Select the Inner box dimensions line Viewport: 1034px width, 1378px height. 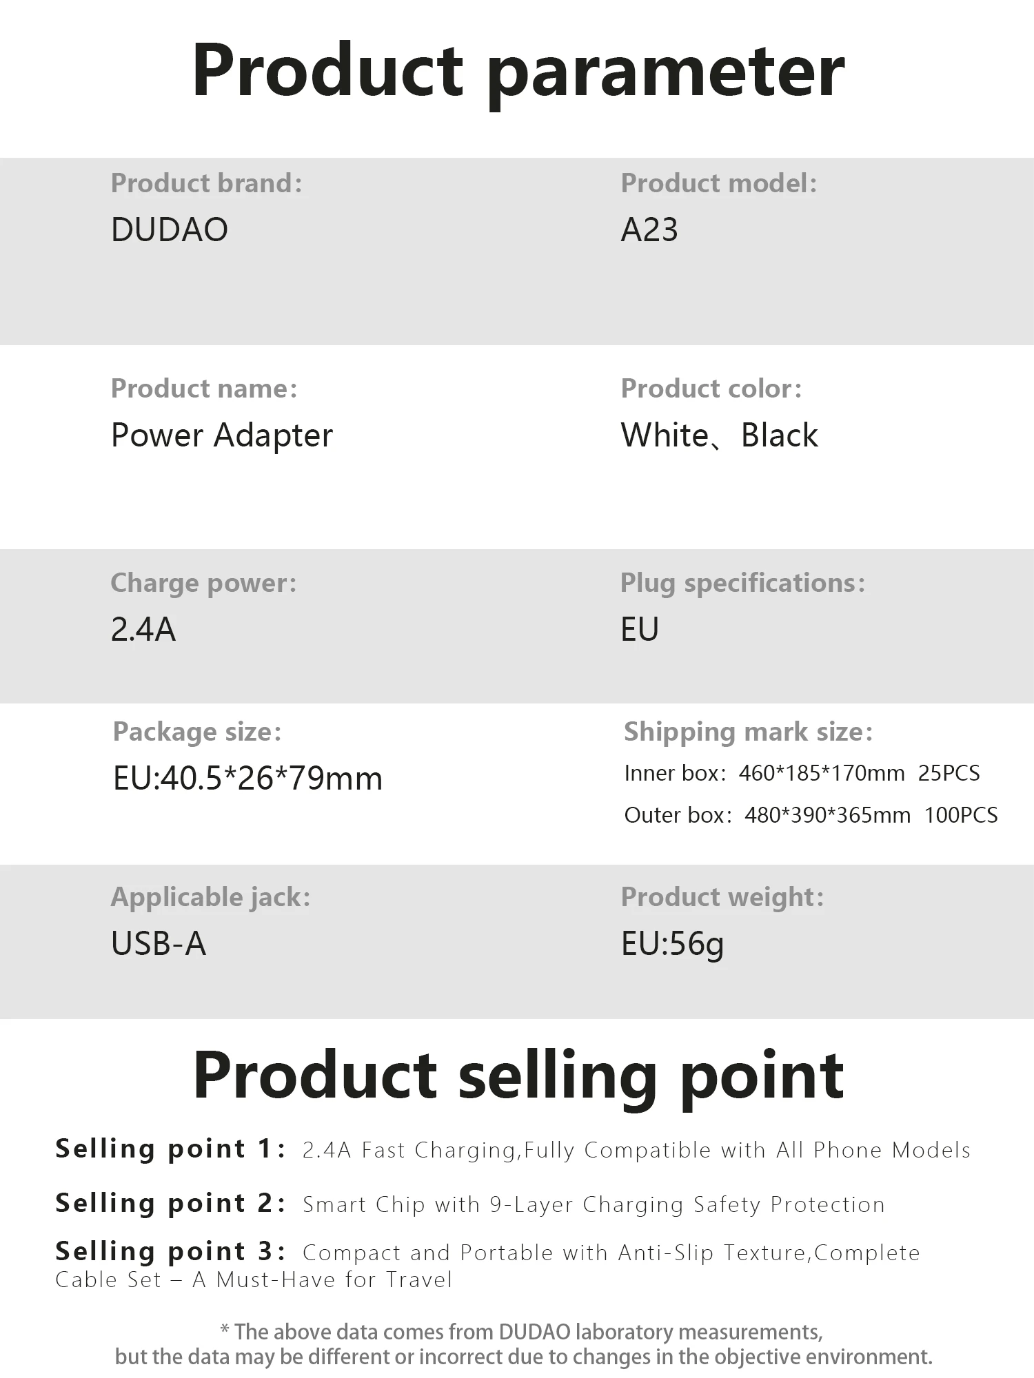click(802, 773)
